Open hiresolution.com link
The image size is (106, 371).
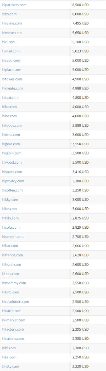(15, 302)
